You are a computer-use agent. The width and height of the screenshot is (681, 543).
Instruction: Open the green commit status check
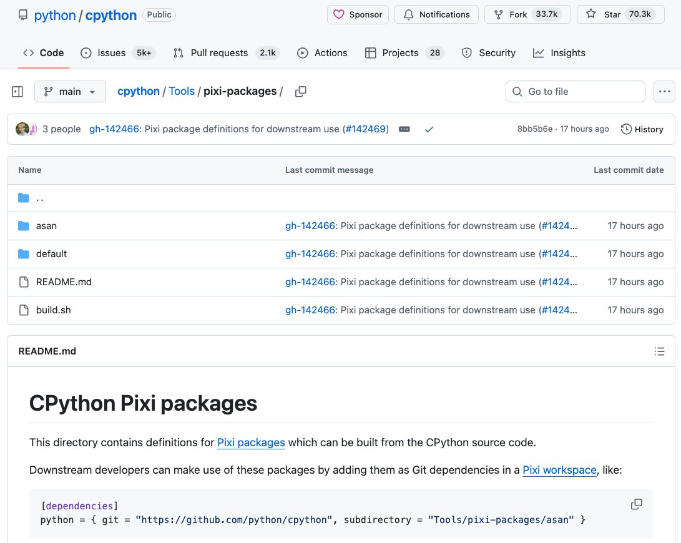(x=429, y=129)
